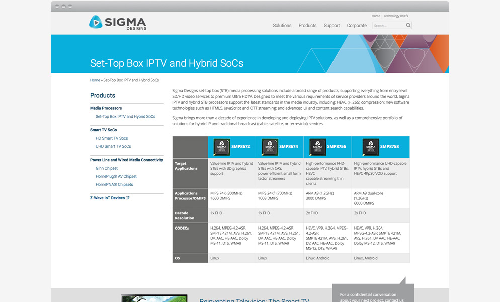Screen dimensions: 500x302
Task: Click the Applications Processor/DMIPS row header
Action: (x=190, y=198)
